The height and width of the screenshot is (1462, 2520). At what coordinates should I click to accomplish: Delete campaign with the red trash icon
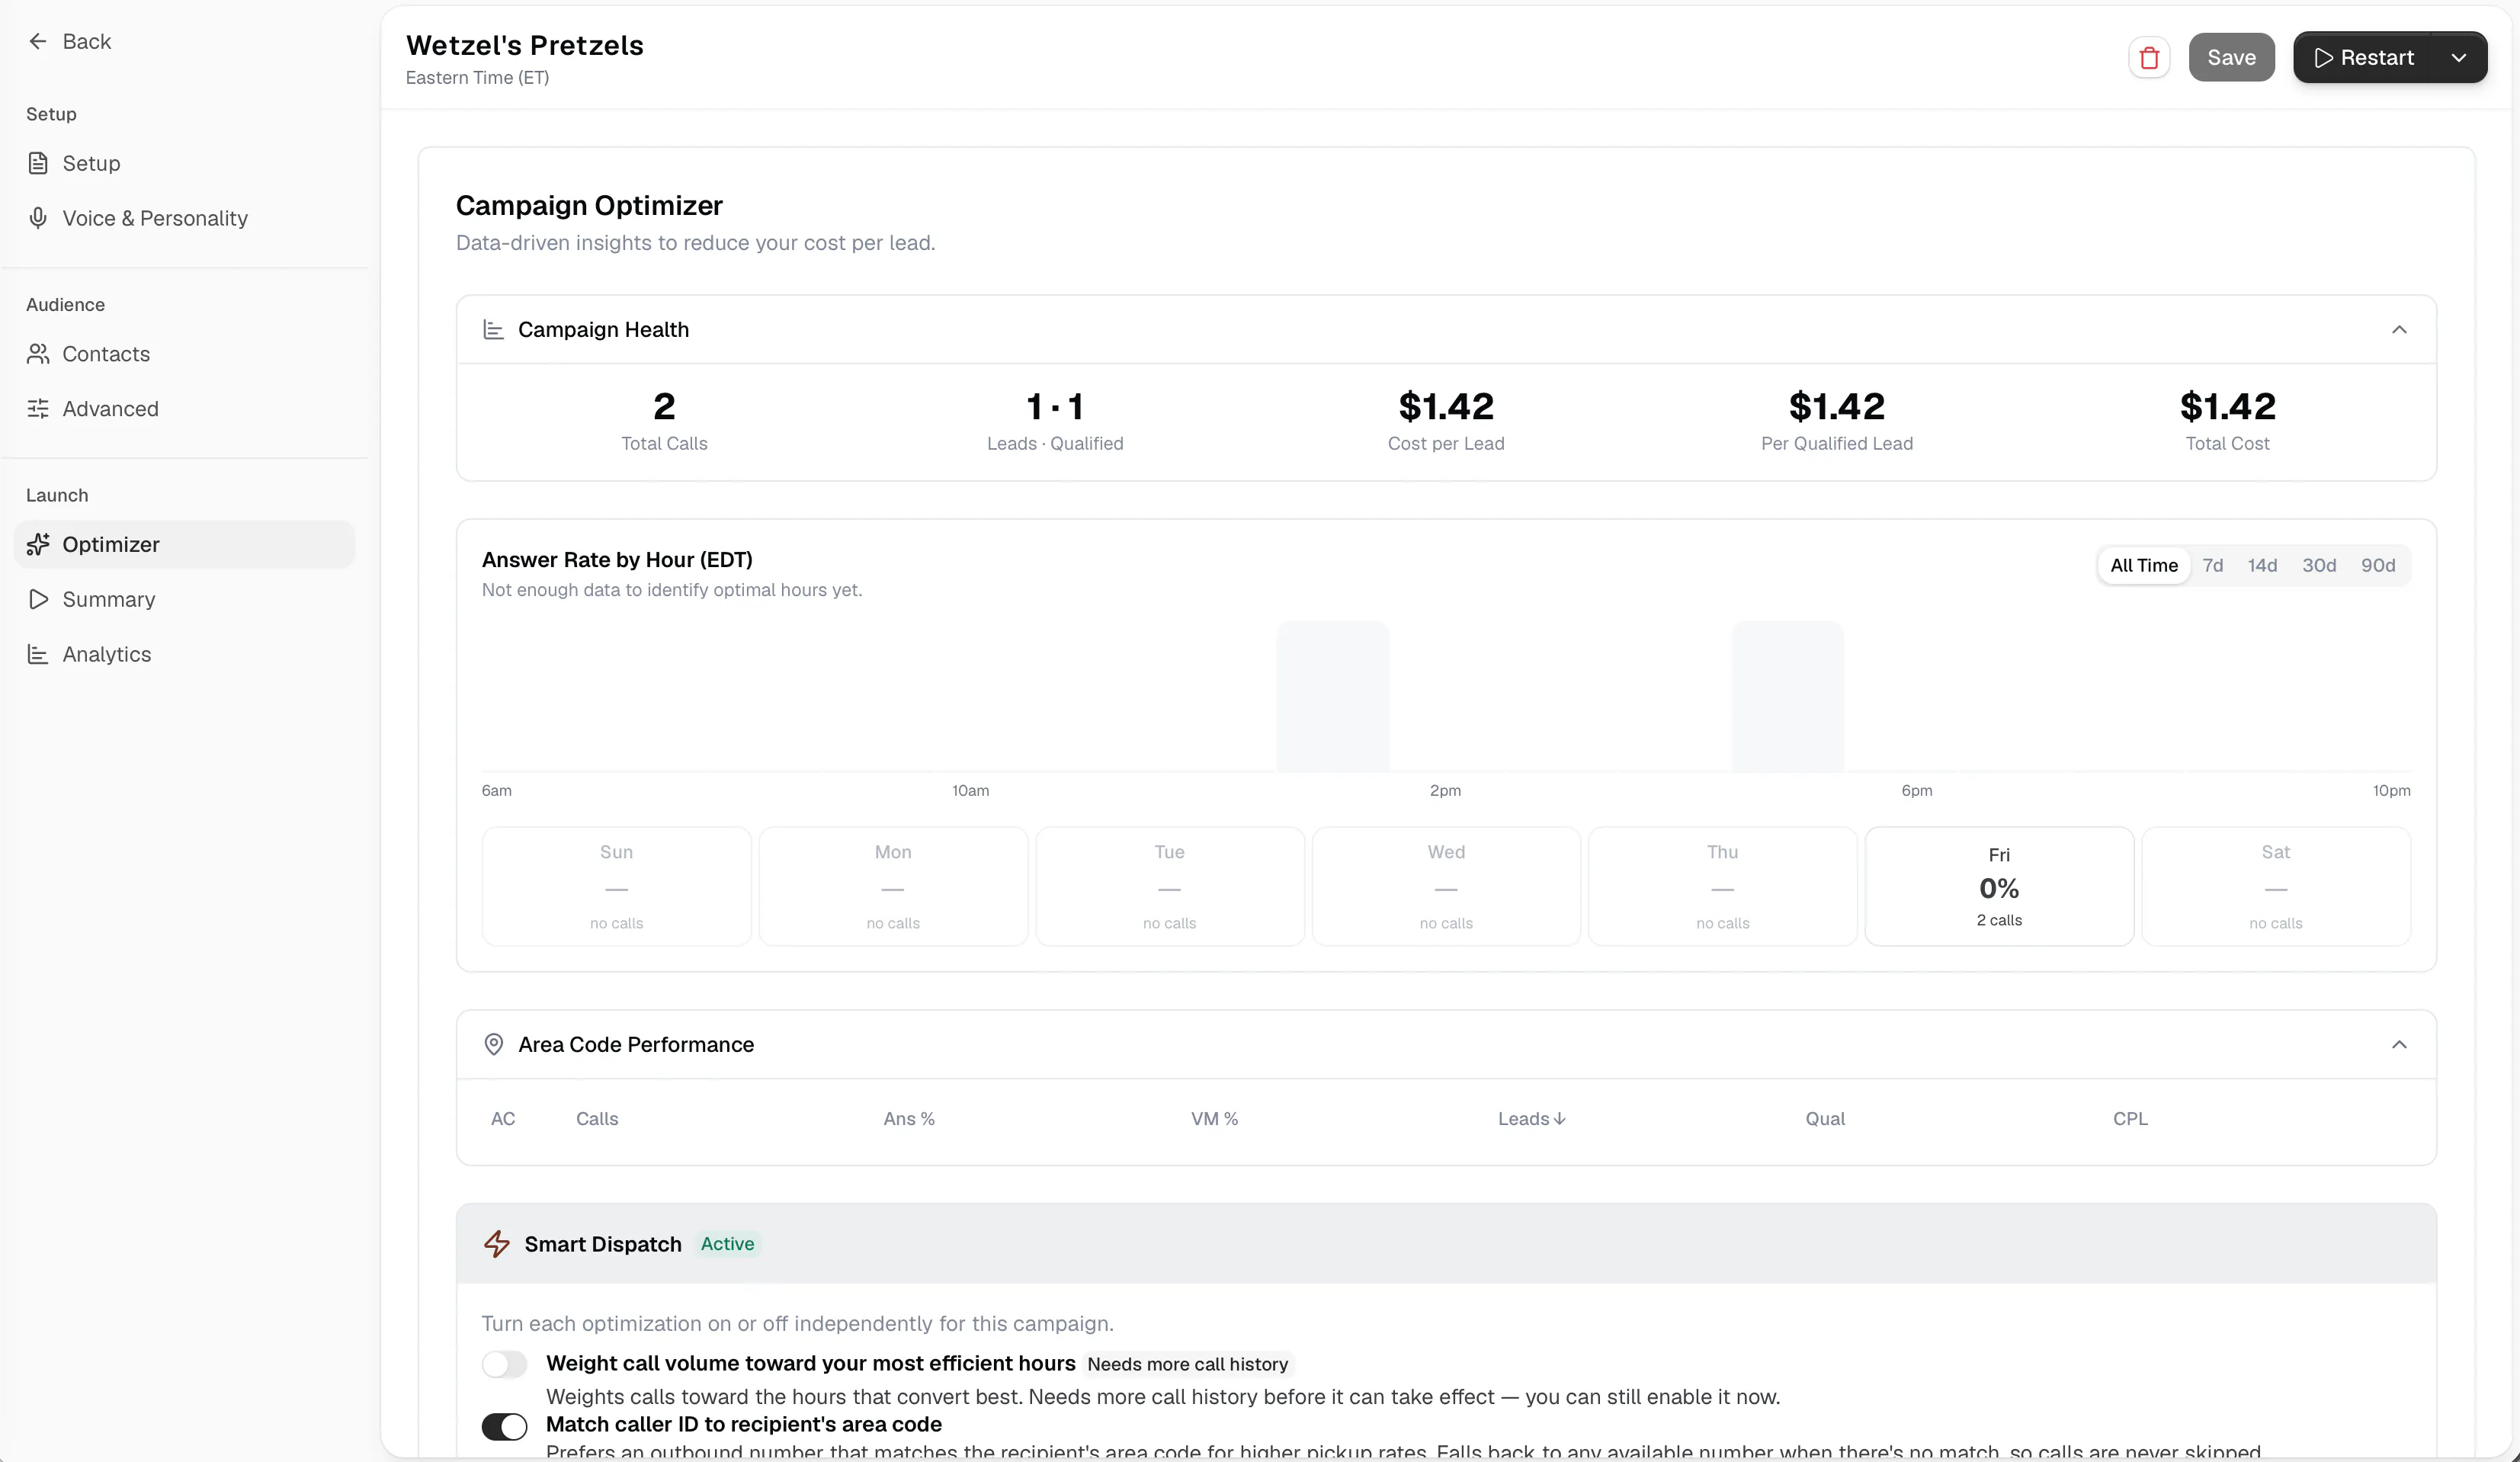(2148, 58)
